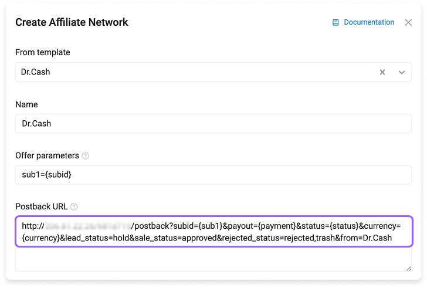
Task: Click the Postback URL label
Action: coord(42,207)
